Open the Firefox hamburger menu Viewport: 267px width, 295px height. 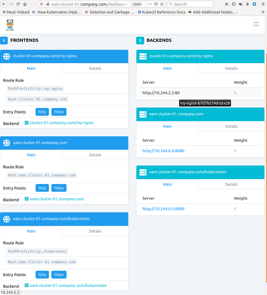coord(263,4)
